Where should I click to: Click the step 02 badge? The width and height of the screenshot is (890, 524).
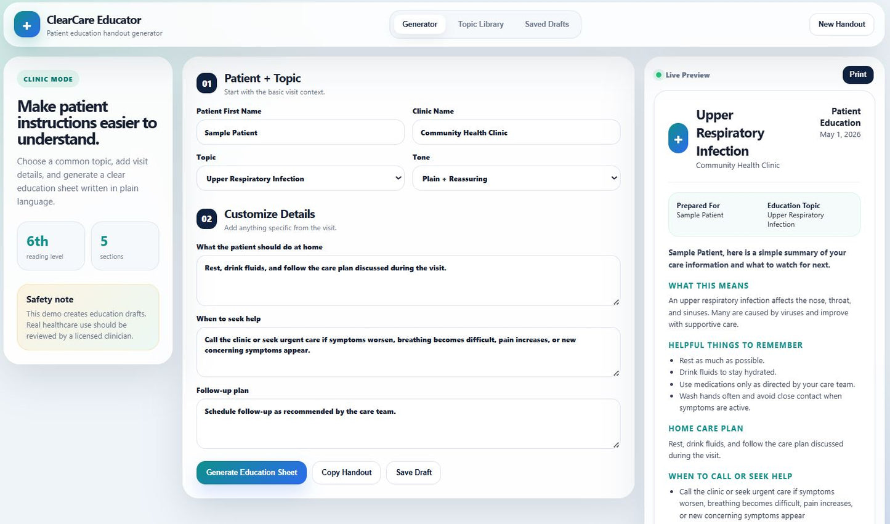[206, 219]
